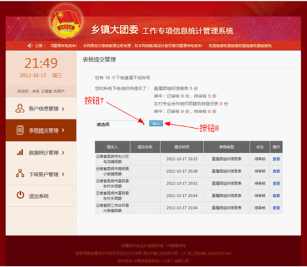Viewport: 307px width, 267px height.
Task: Expand the 下级账户管理 chevron arrow
Action: (63, 174)
